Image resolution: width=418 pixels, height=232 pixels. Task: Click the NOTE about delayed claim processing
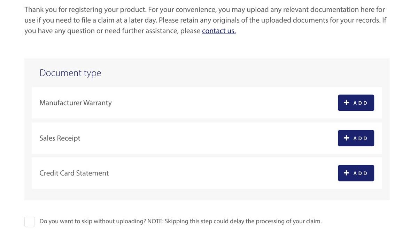tap(234, 221)
